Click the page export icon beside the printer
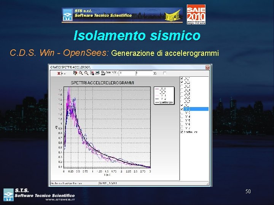The image size is (274, 205). pos(103,73)
